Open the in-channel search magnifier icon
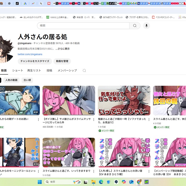This screenshot has width=186, height=186. pyautogui.click(x=84, y=71)
